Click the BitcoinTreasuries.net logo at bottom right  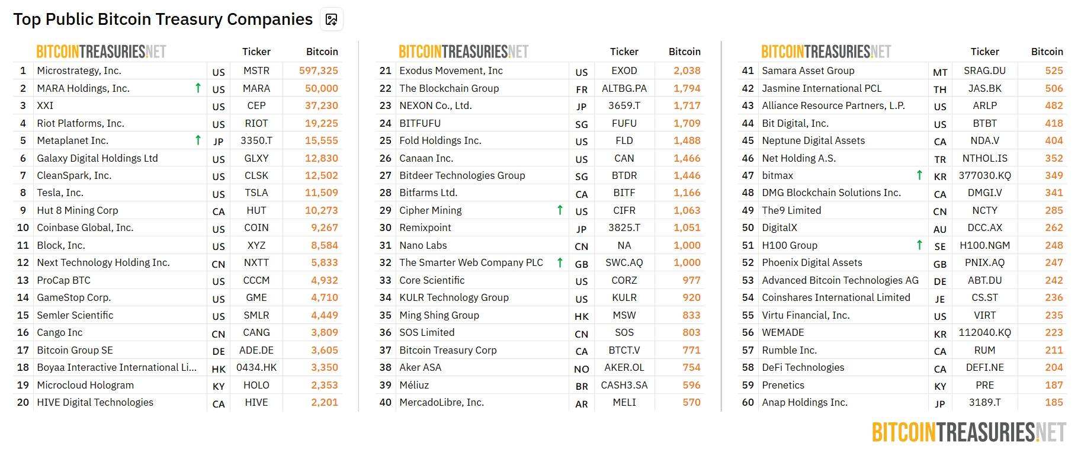(968, 432)
